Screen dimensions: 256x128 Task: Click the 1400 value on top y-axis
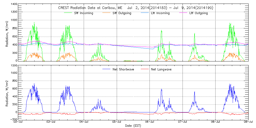pos(14,5)
